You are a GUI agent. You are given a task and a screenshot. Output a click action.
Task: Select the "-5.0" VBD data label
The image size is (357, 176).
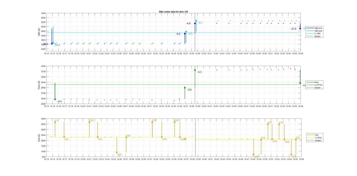[178, 34]
